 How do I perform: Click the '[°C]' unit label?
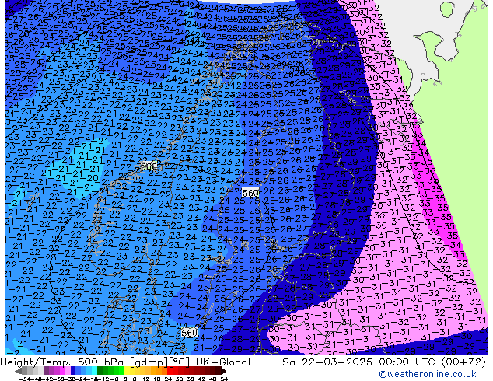(180, 362)
